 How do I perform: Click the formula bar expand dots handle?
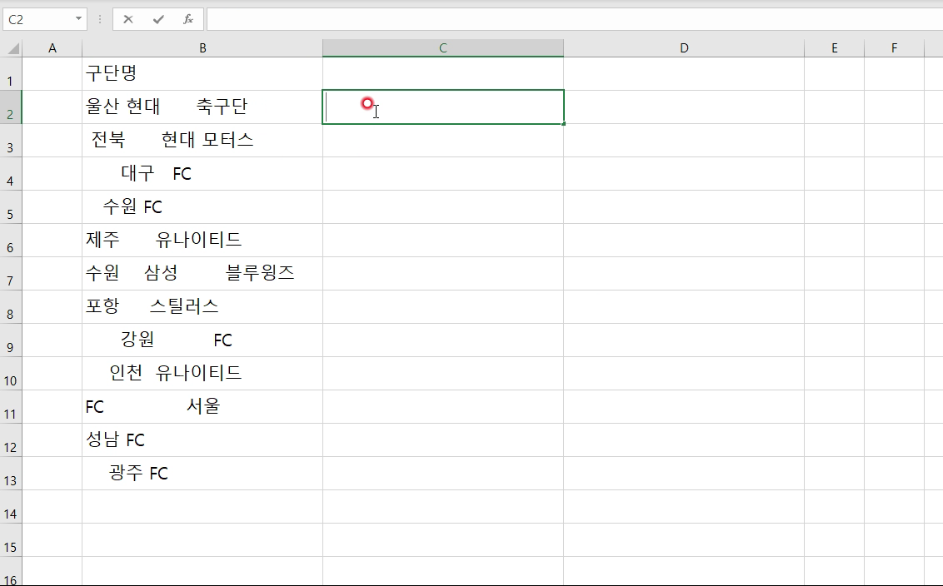[x=100, y=19]
